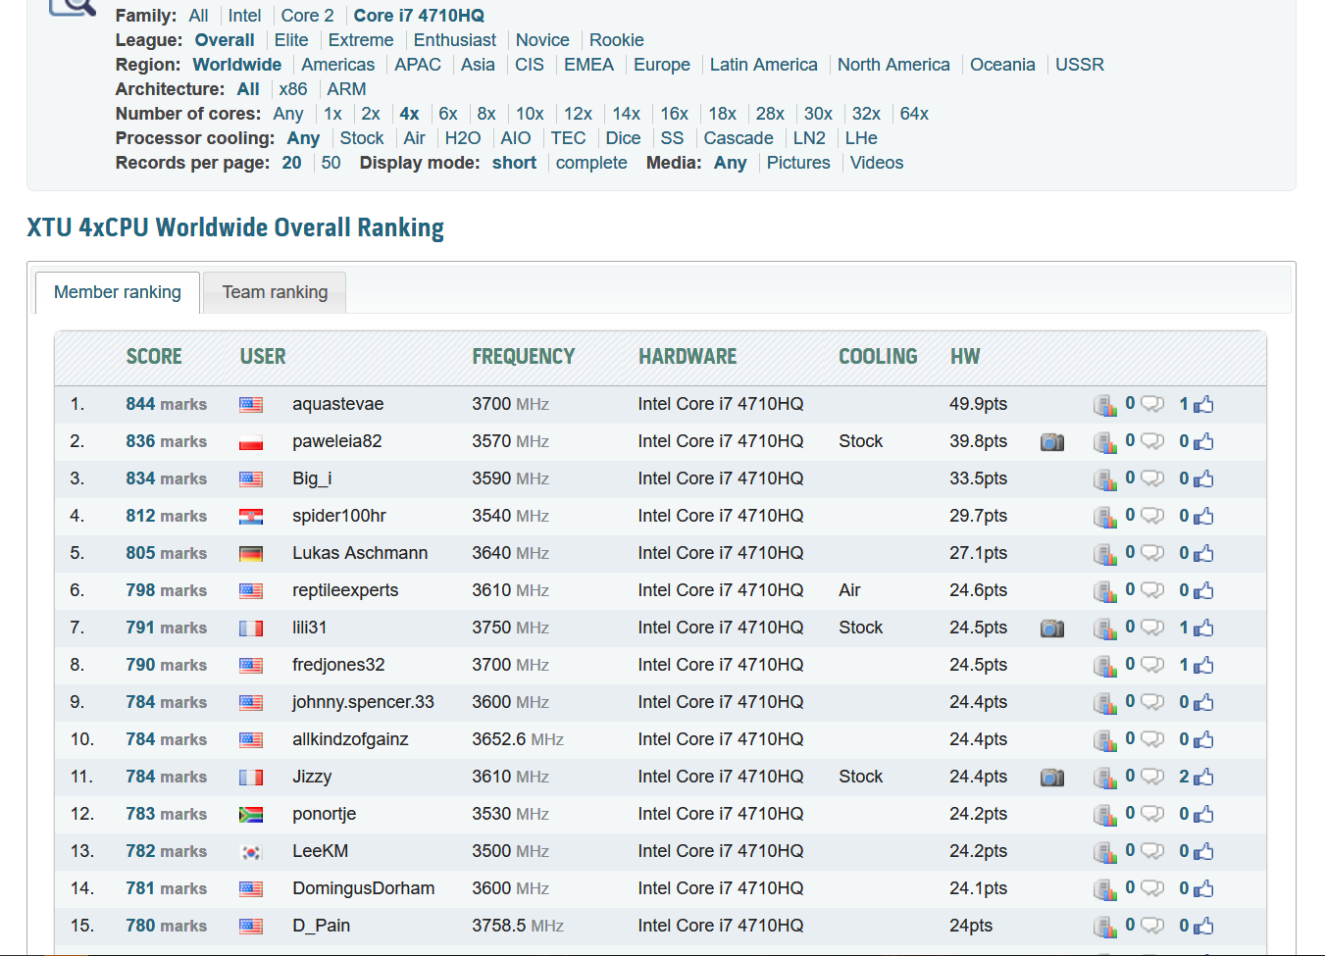The height and width of the screenshot is (956, 1325).
Task: View the camera picture icon on lili31's row
Action: 1051,629
